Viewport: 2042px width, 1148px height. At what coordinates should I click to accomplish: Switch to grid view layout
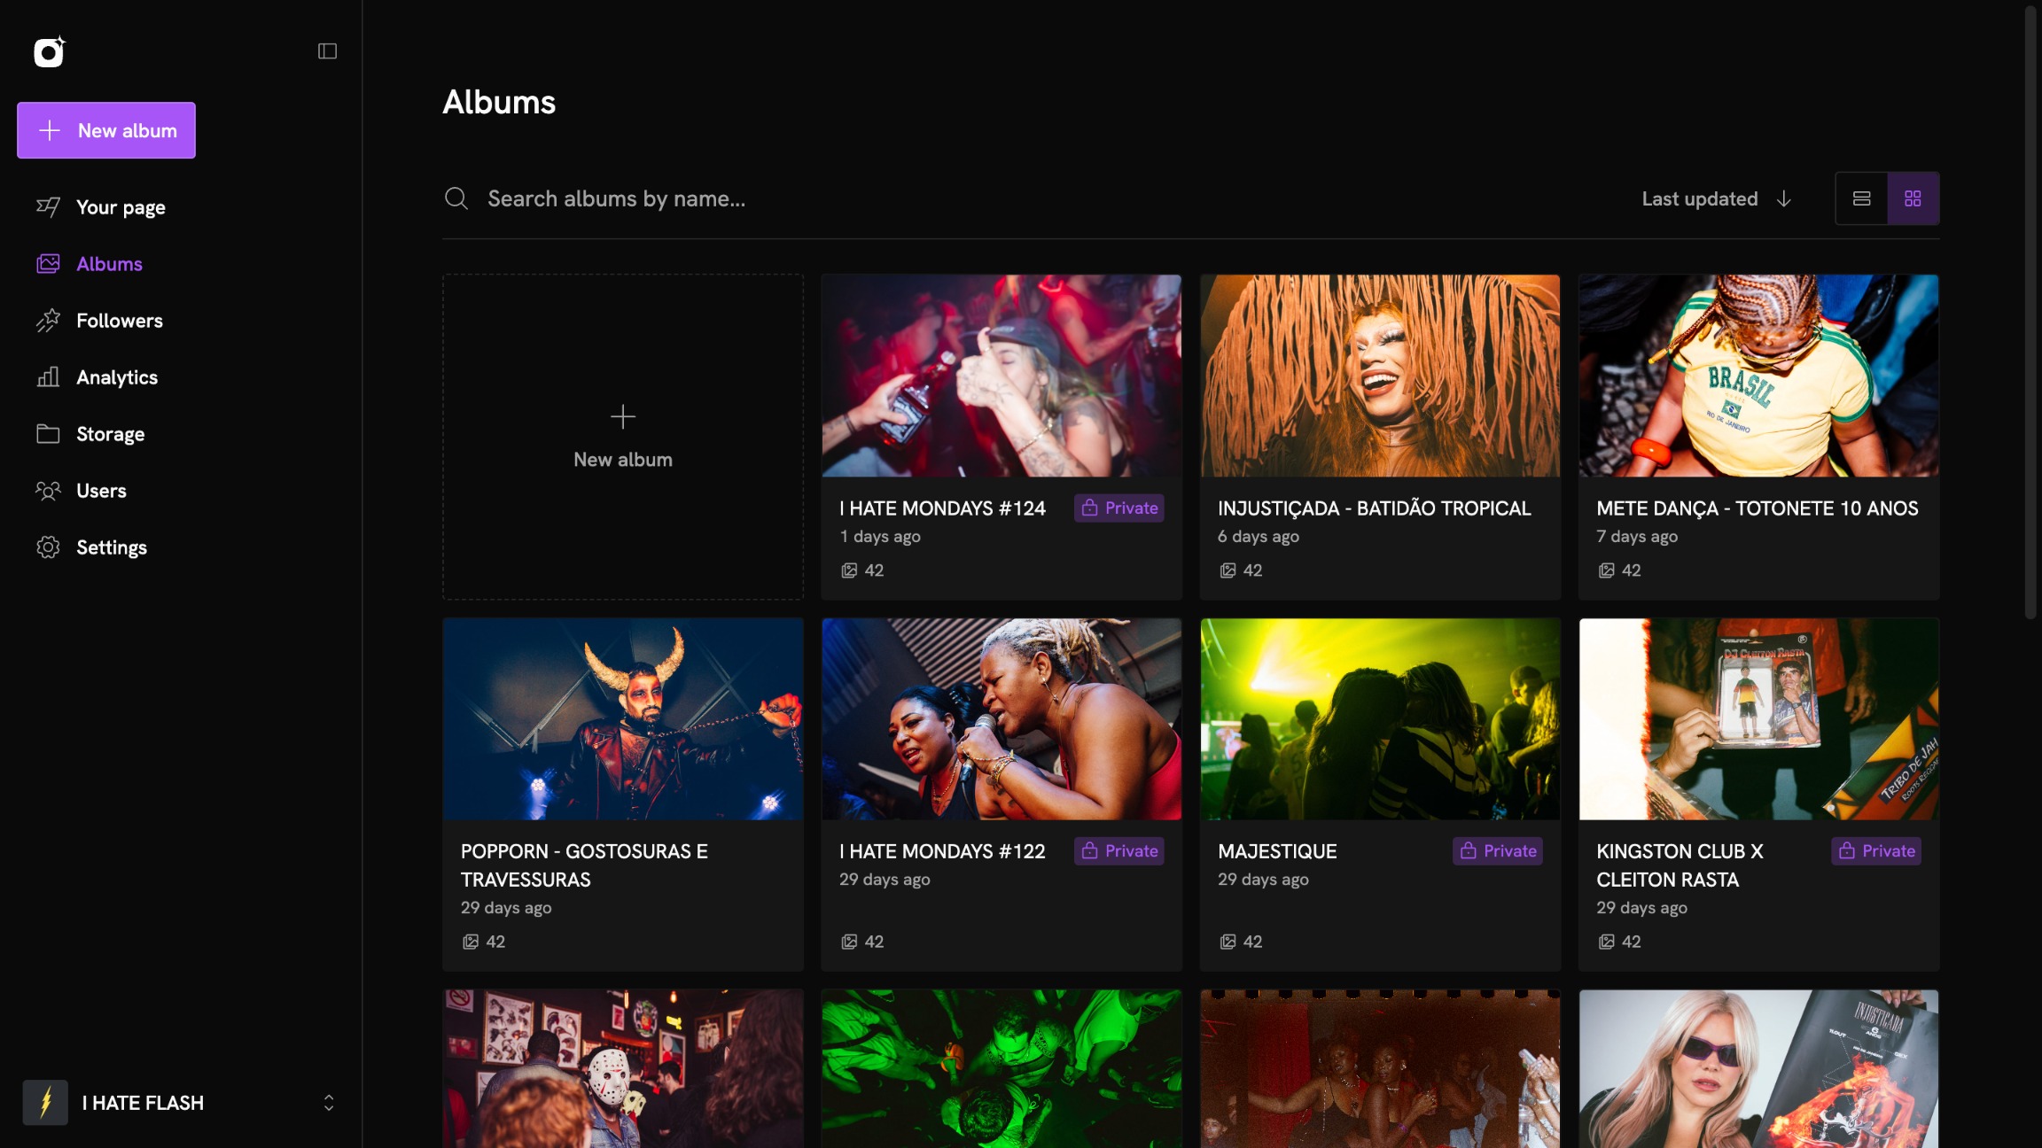click(x=1913, y=198)
